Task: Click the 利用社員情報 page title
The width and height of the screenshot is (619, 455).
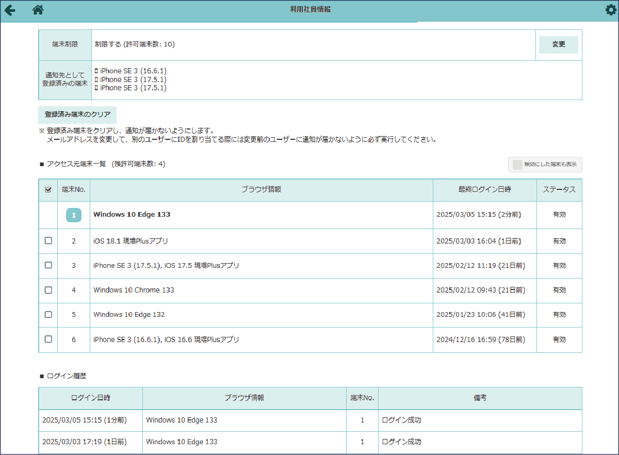Action: point(311,9)
